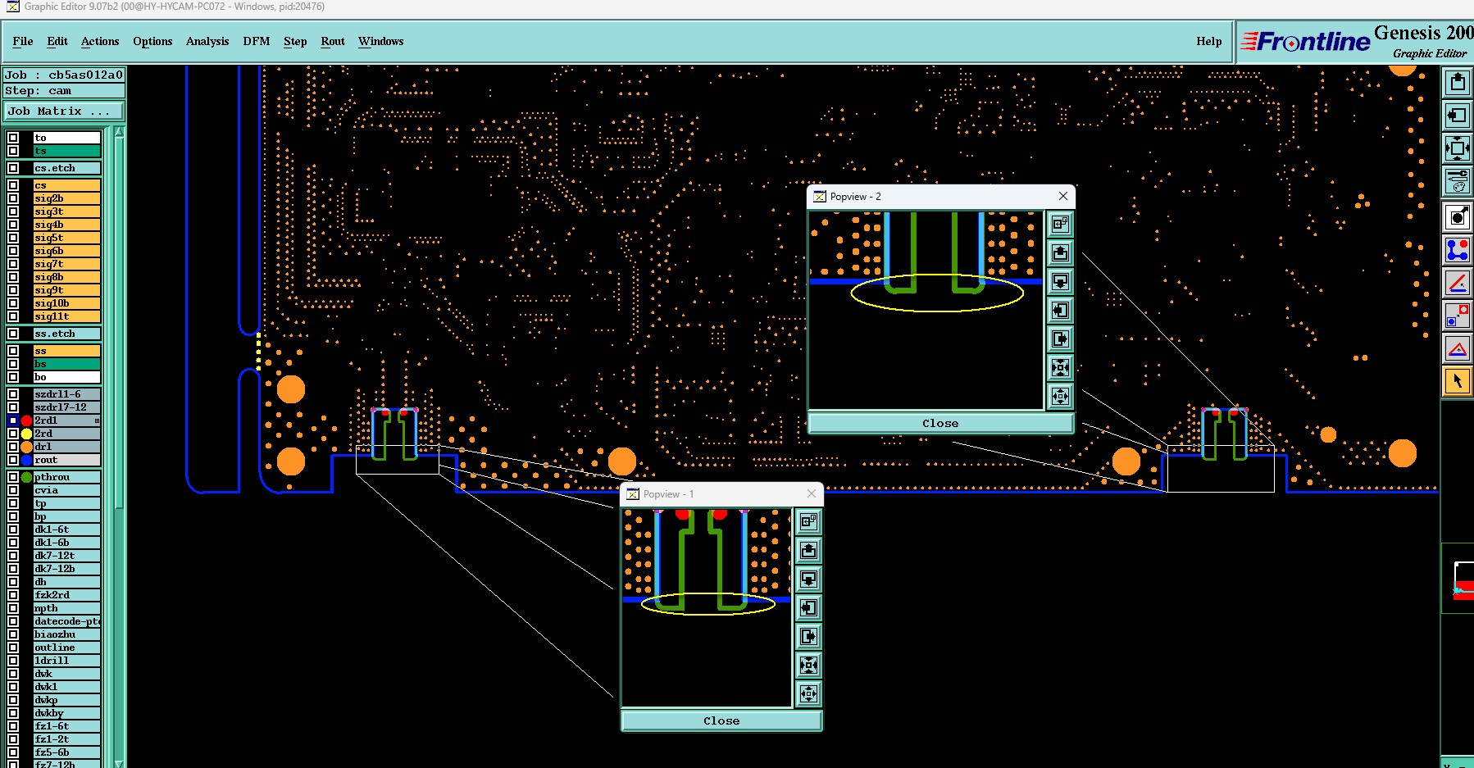Select the layer named datecode-pt

[67, 621]
